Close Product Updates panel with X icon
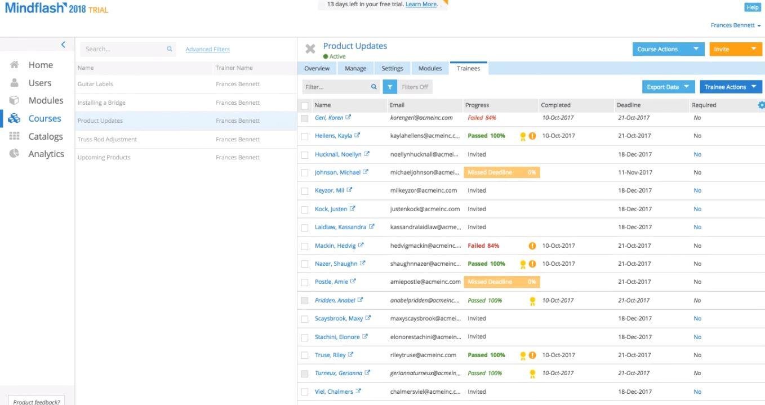The width and height of the screenshot is (765, 405). [310, 49]
